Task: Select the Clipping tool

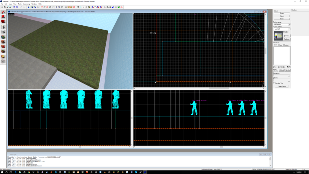Action: coord(3,56)
